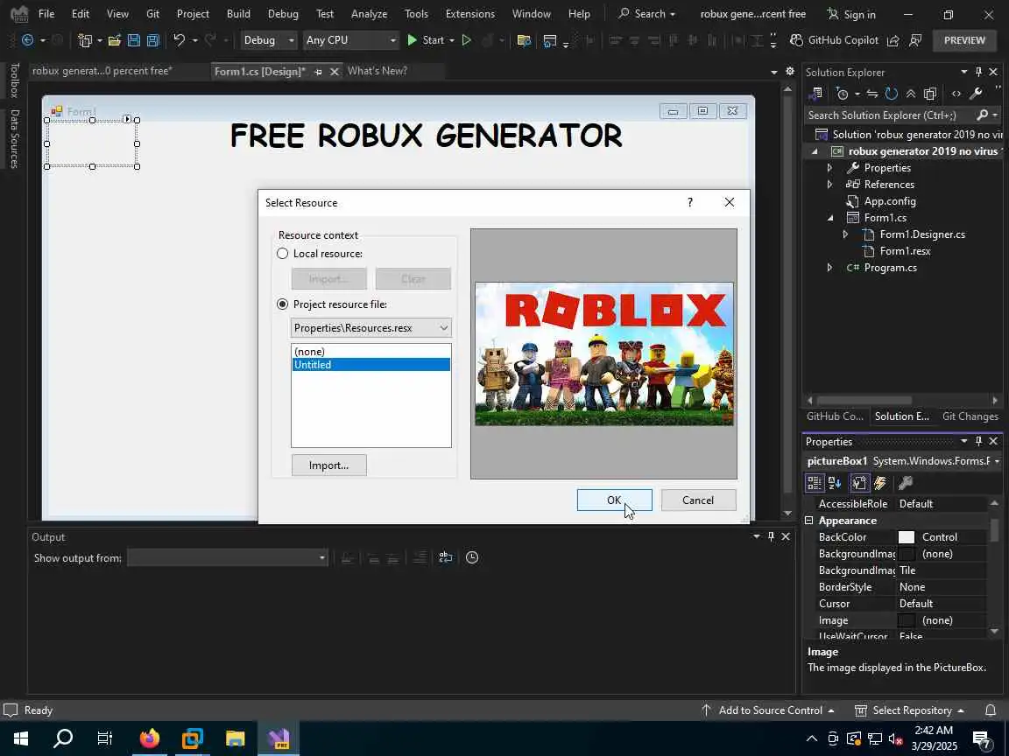This screenshot has width=1009, height=756.
Task: Select the Project resource file radio button
Action: pos(283,304)
